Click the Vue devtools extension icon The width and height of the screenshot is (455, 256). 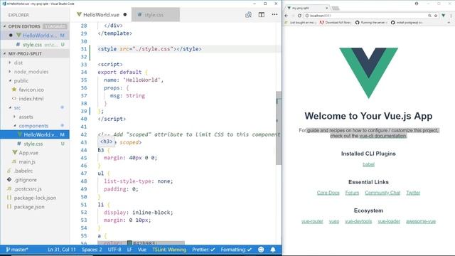coord(444,16)
